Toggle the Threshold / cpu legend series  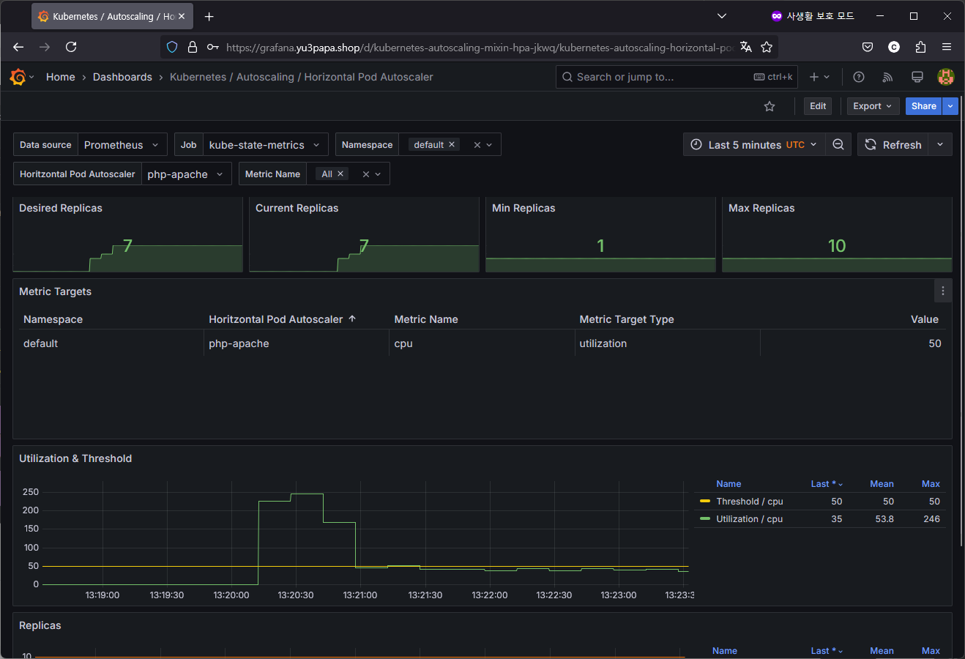point(750,502)
